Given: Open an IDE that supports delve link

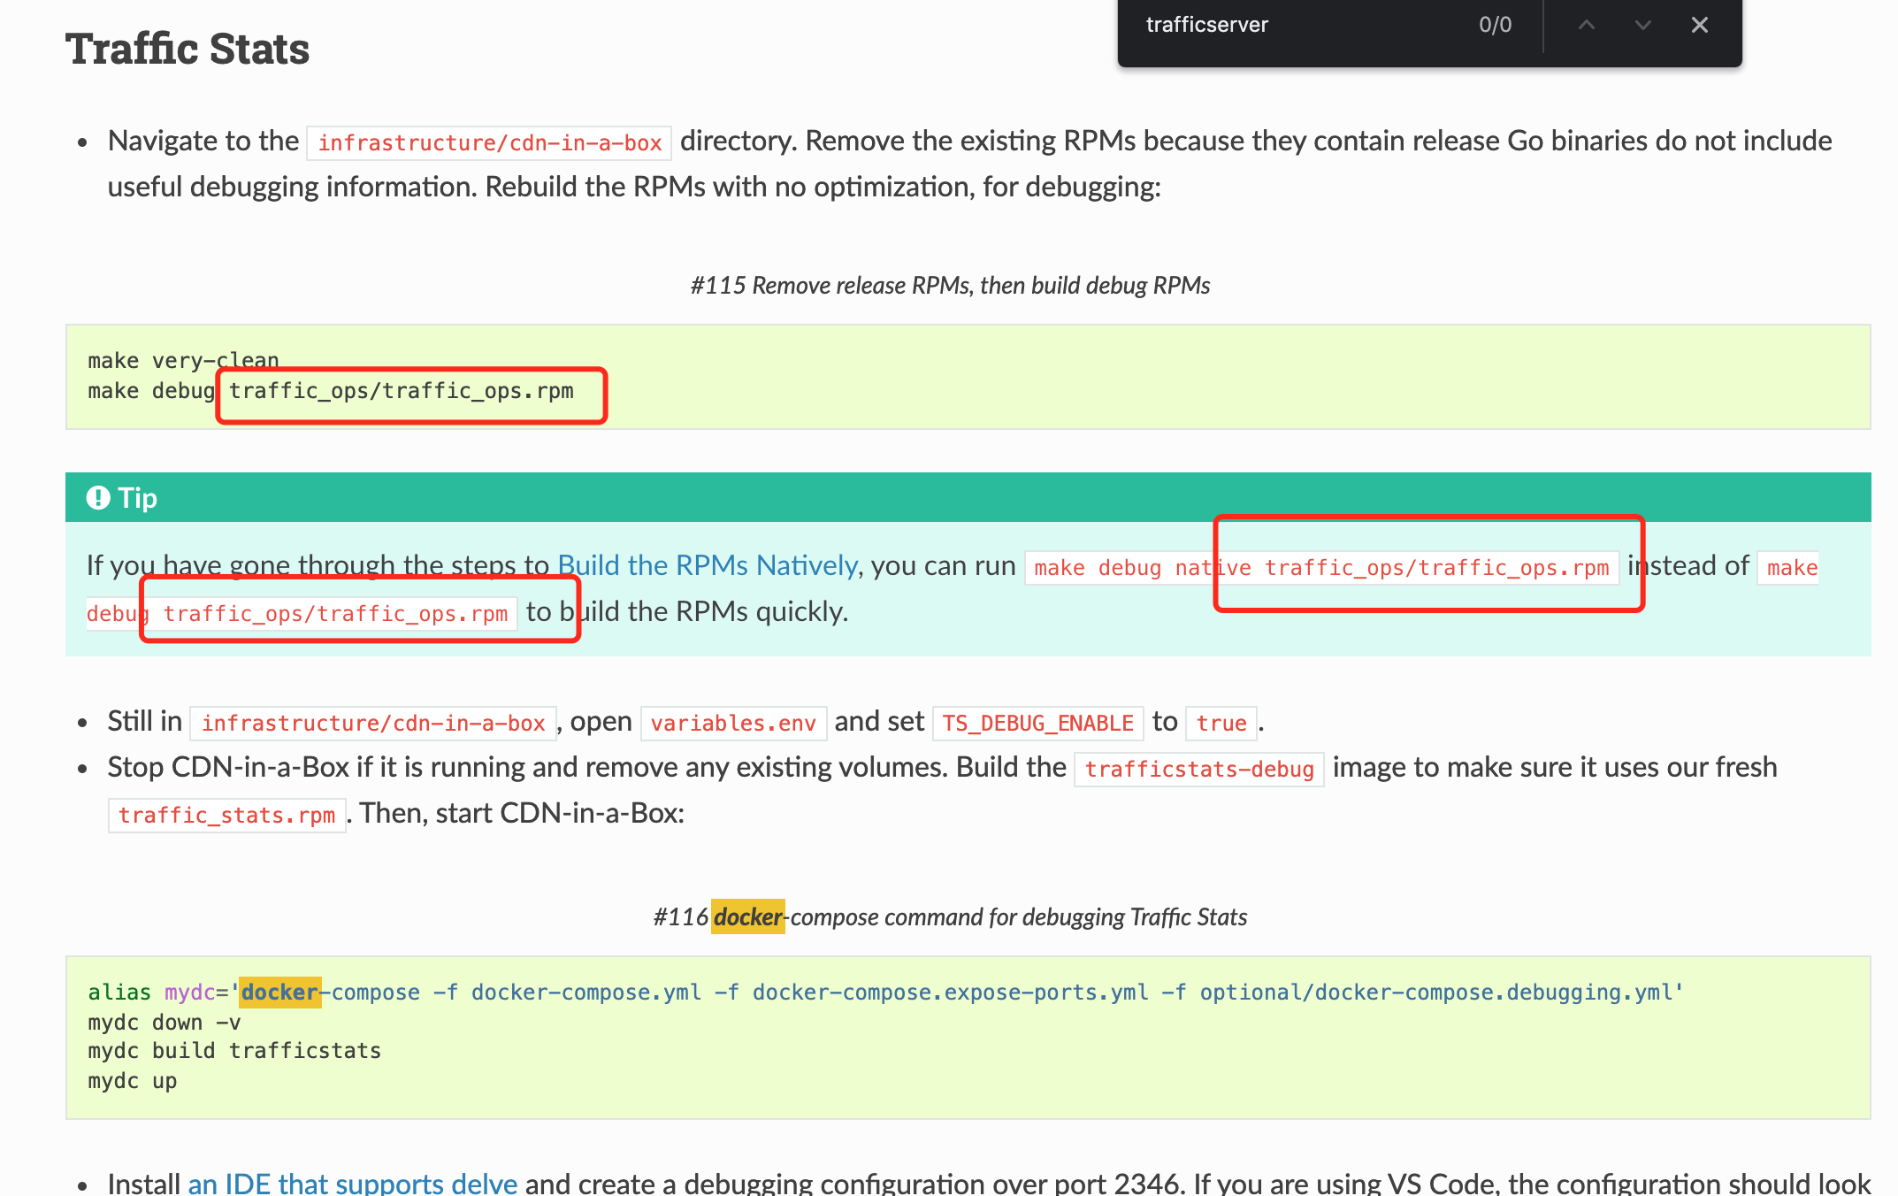Looking at the screenshot, I should (x=352, y=1183).
